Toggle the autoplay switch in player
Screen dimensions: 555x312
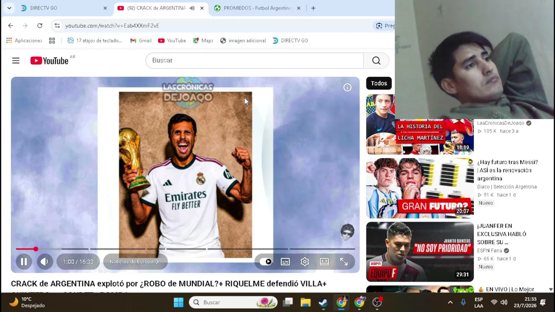(265, 262)
